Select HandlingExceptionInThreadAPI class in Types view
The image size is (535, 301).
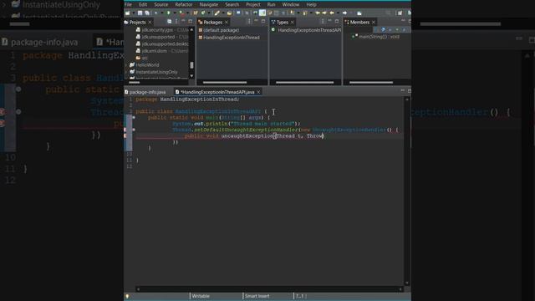pos(306,30)
